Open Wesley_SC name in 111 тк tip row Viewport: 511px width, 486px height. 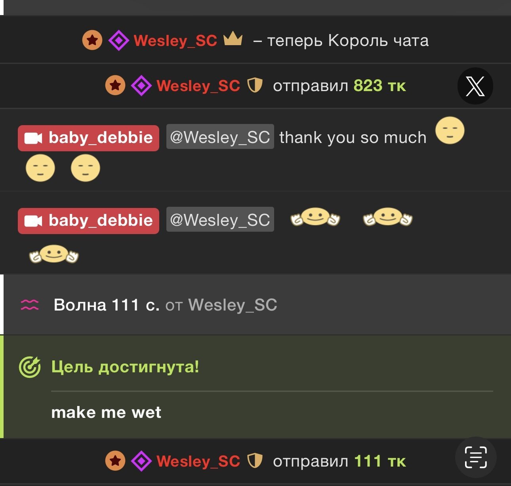coord(198,461)
